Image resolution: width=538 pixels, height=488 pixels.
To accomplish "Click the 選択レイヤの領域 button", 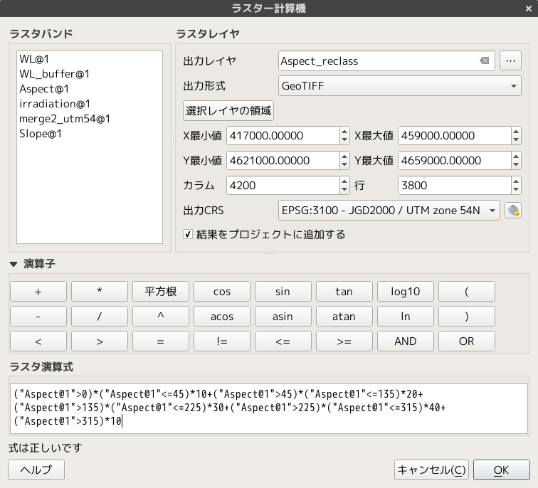I will [228, 110].
